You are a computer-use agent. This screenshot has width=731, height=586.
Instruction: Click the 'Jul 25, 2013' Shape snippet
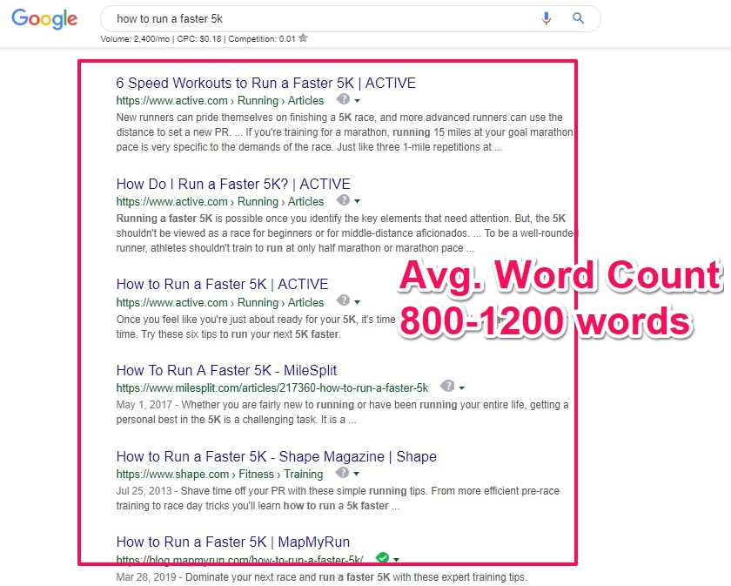[338, 498]
